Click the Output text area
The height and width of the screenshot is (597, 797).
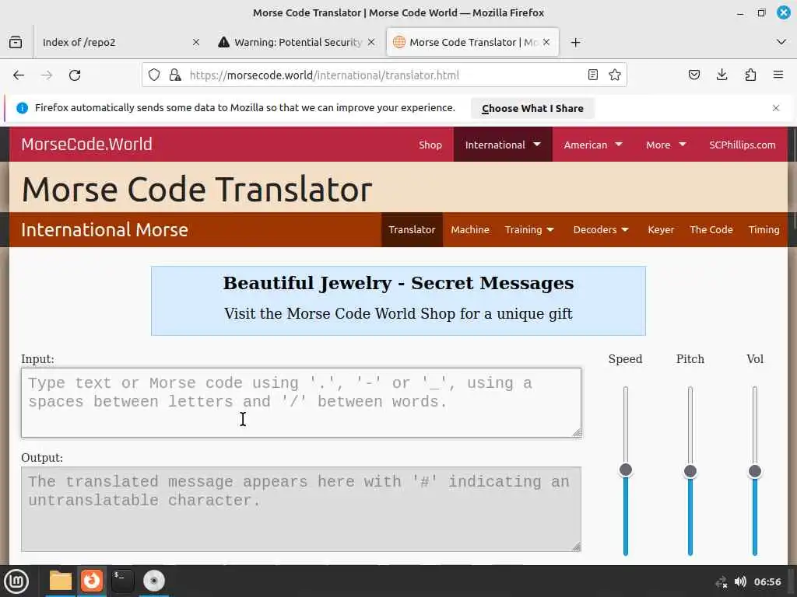coord(301,509)
